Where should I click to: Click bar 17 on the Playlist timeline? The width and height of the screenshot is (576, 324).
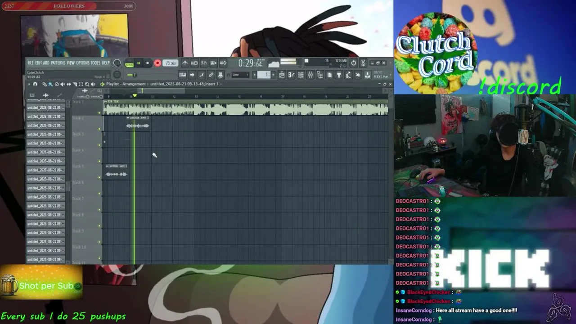coord(283,97)
